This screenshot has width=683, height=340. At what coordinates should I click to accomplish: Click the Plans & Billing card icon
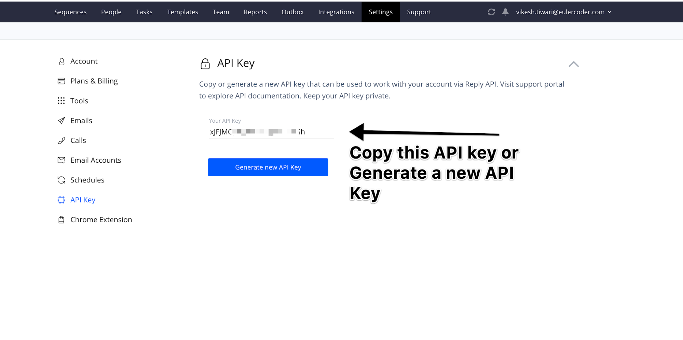pos(61,81)
